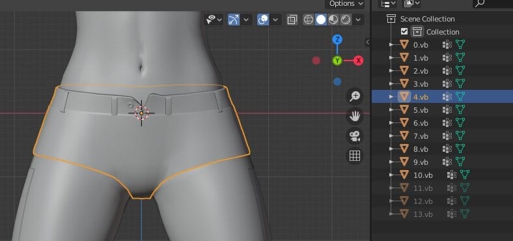Click the mesh data icon of 0.vb

[460, 44]
